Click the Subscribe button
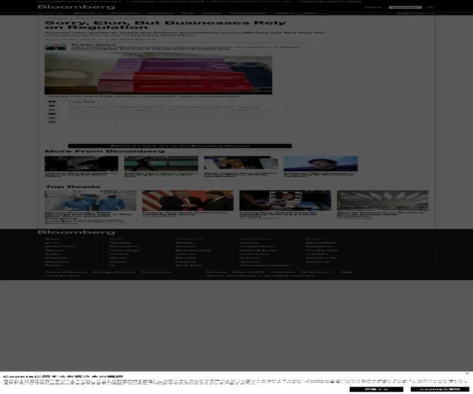 coord(405,7)
